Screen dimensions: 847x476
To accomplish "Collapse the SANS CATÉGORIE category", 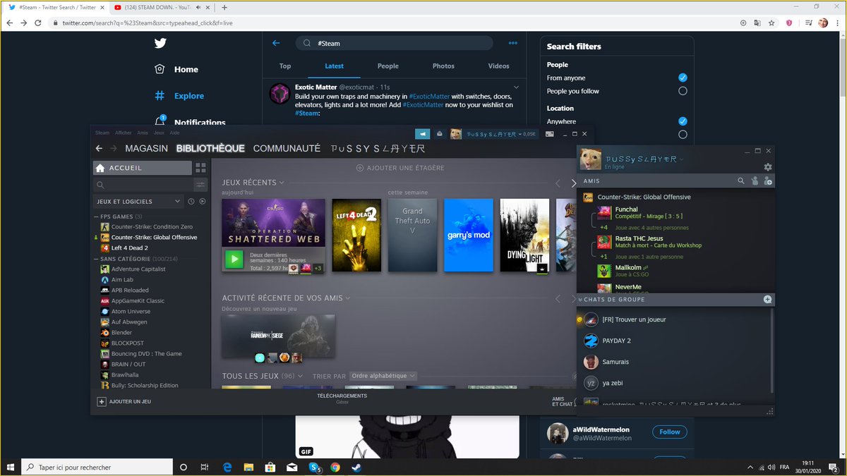I will click(x=97, y=259).
